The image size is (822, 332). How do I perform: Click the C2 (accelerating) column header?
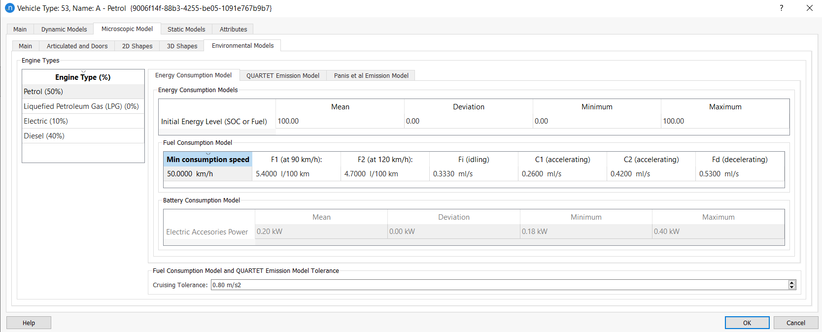(651, 160)
